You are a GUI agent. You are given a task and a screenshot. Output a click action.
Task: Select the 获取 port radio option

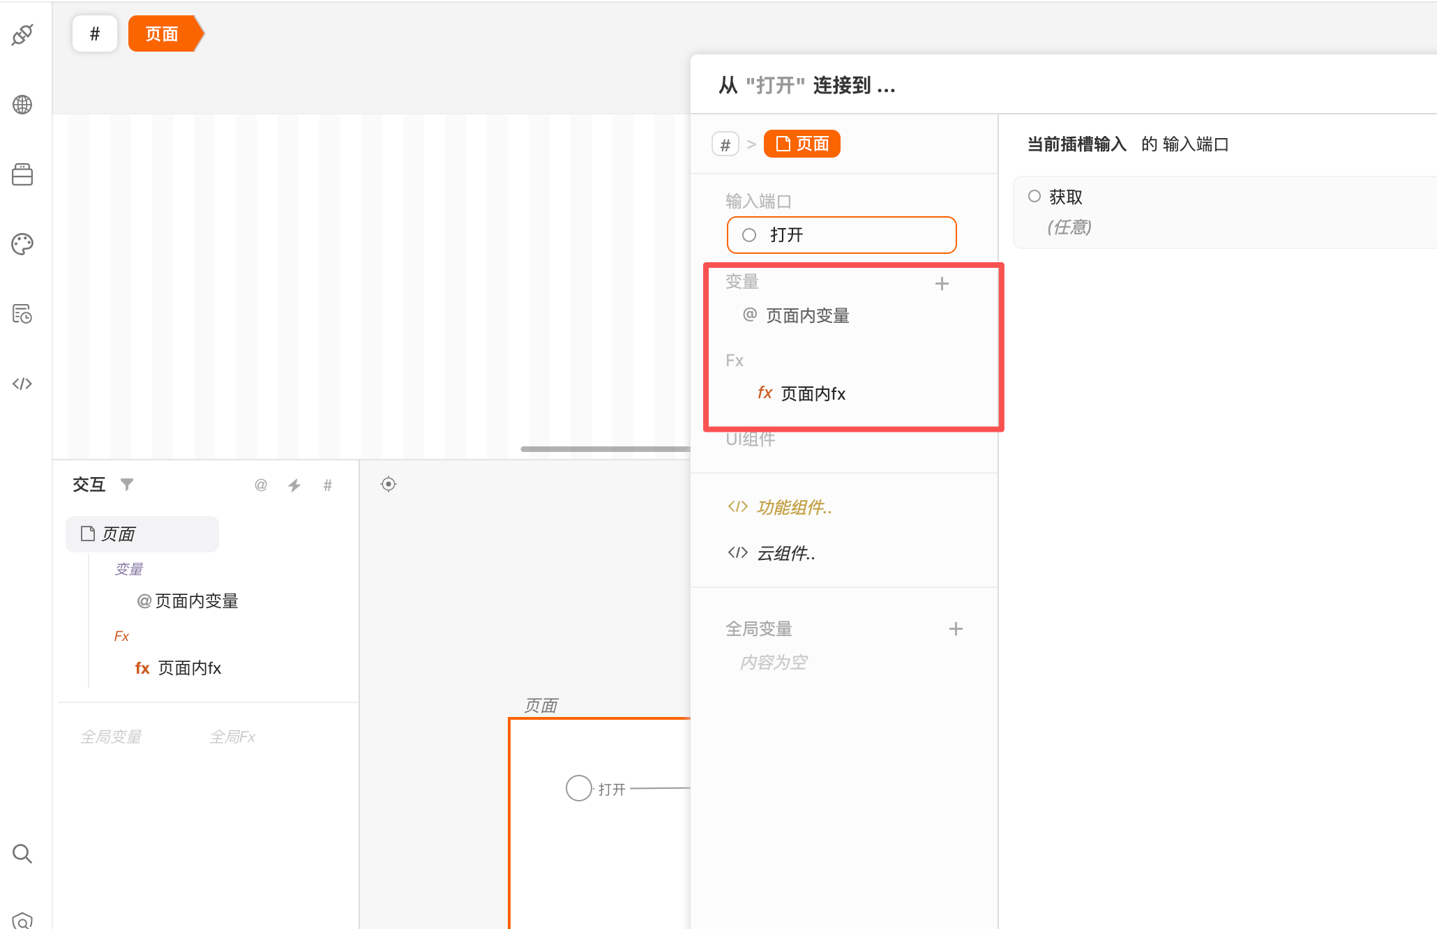tap(1035, 197)
